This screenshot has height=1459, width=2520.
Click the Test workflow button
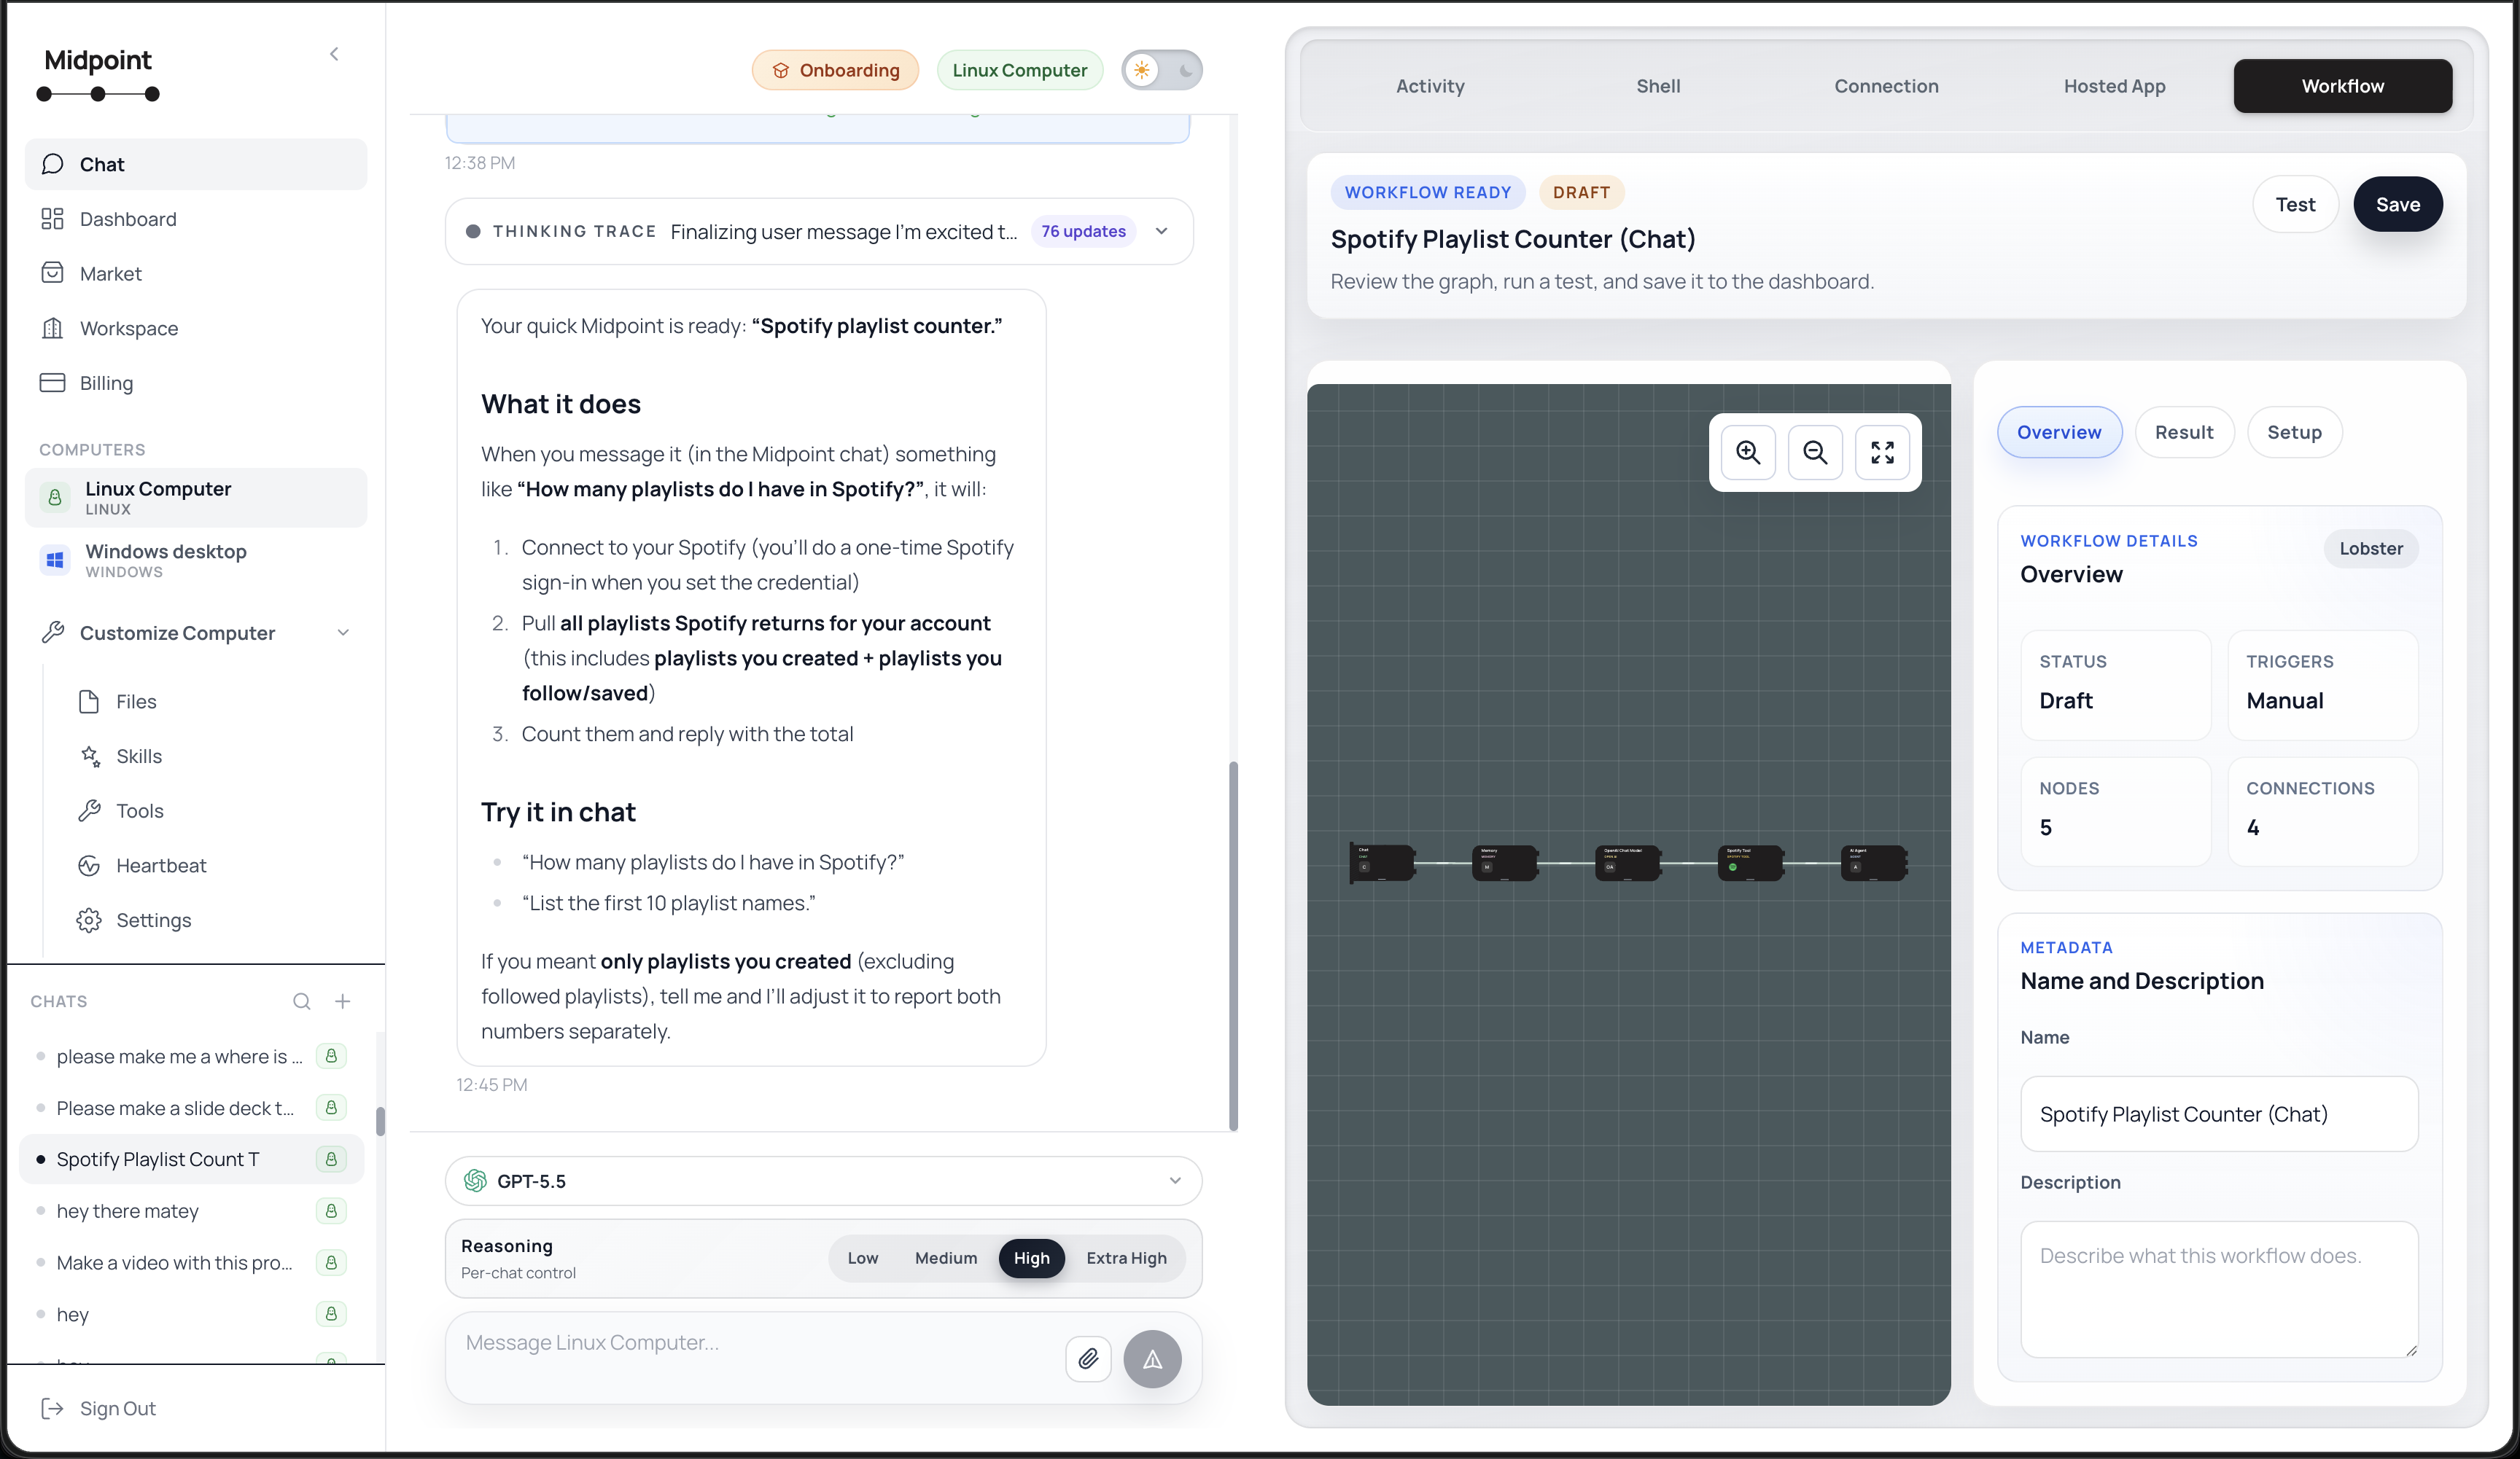tap(2295, 204)
